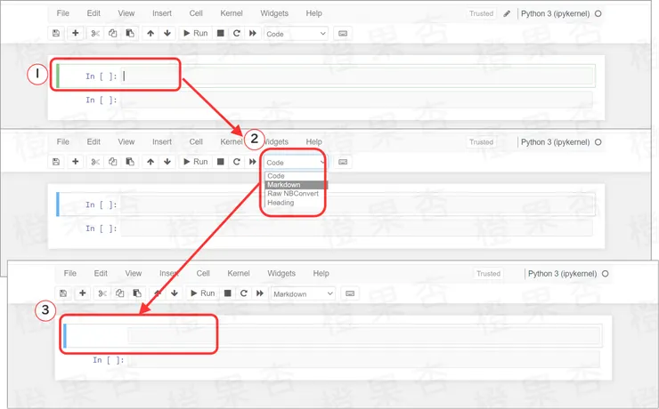Restart kernel with top panel's circular arrow icon
659x409 pixels.
point(237,33)
